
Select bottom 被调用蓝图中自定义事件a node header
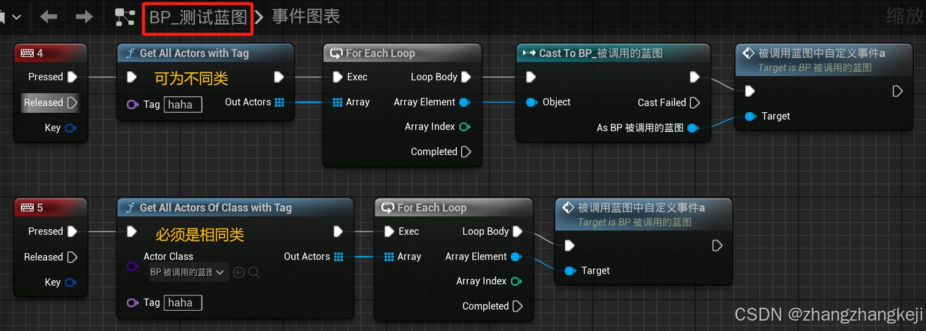click(x=643, y=214)
